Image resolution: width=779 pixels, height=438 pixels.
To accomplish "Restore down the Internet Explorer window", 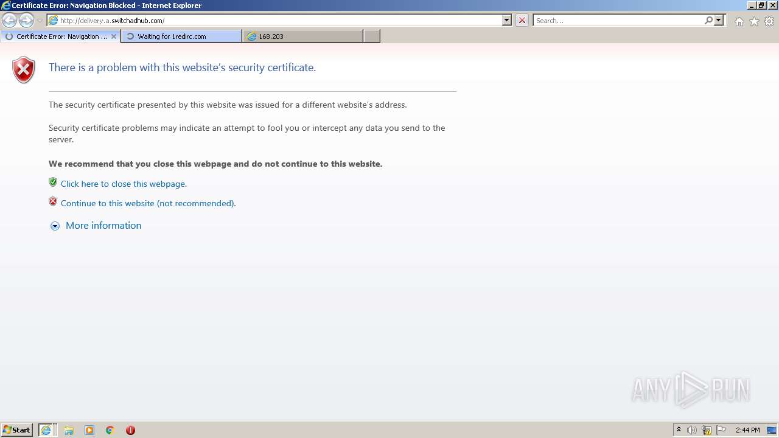I will [x=761, y=5].
